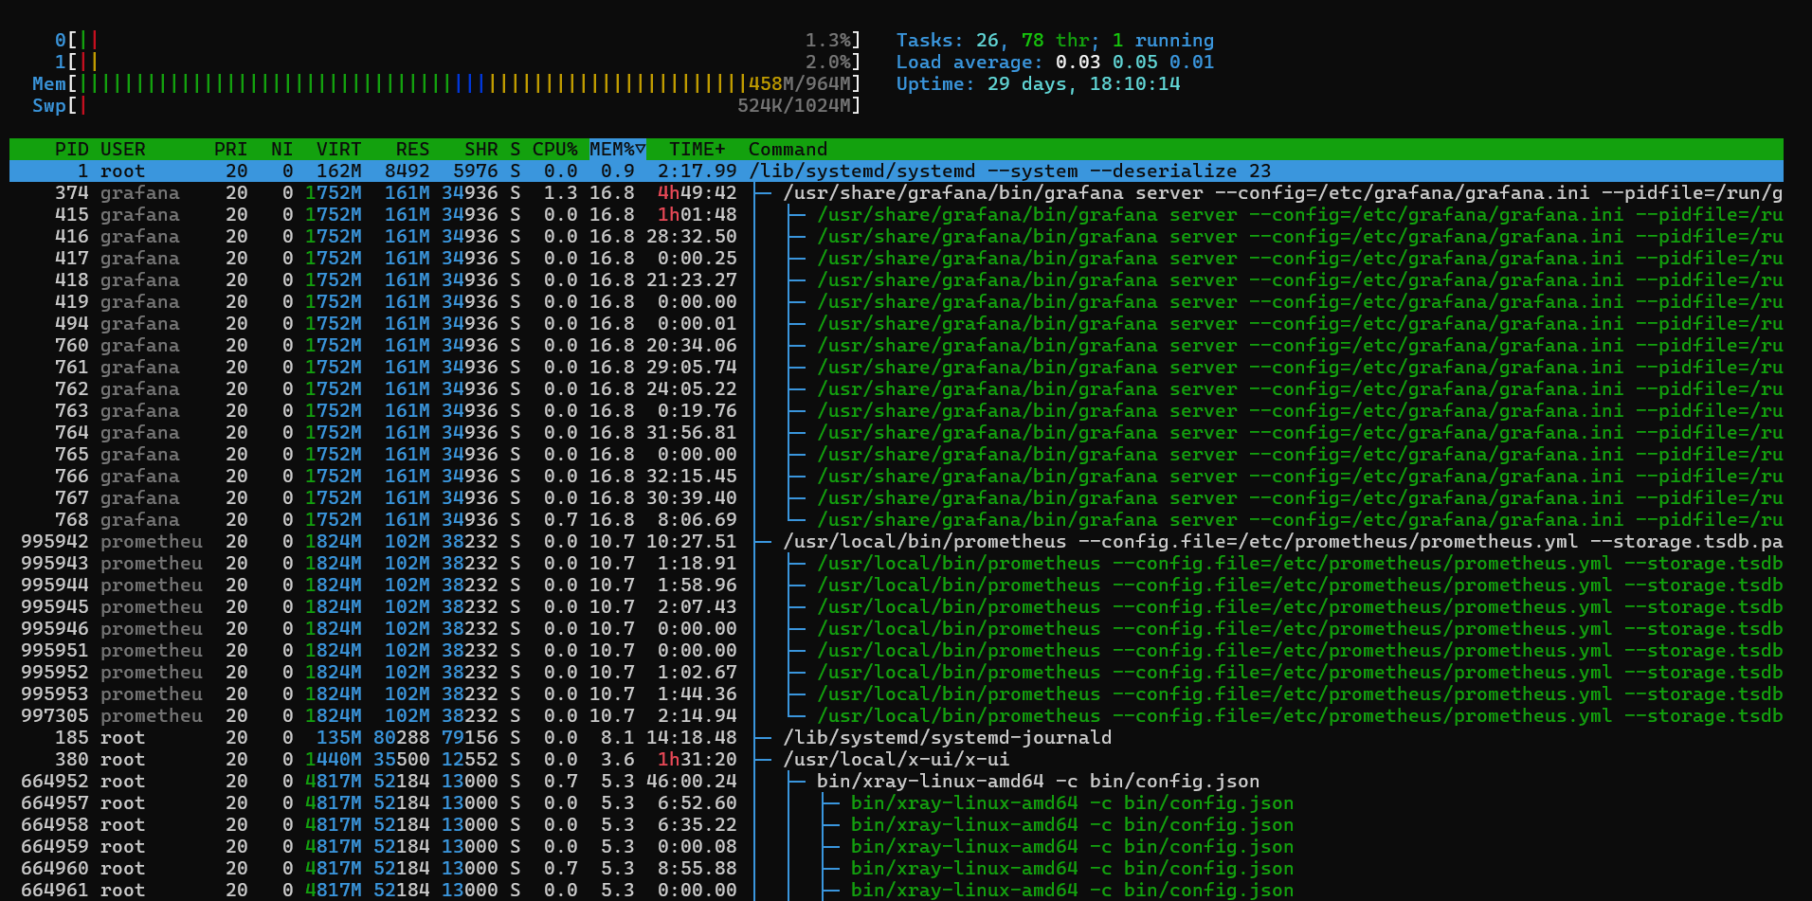The width and height of the screenshot is (1812, 901).
Task: Click the Mem usage bar meter
Action: coord(446,84)
